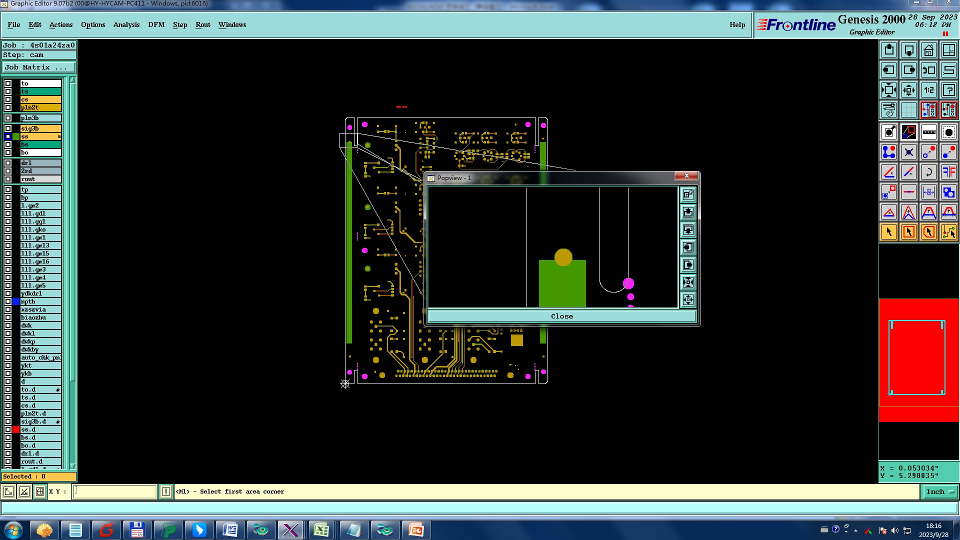The height and width of the screenshot is (540, 960).
Task: Open the Analysis menu
Action: click(x=126, y=24)
